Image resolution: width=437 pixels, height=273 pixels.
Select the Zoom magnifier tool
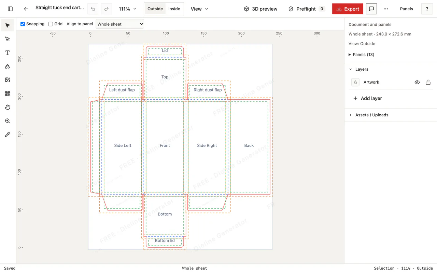(8, 121)
